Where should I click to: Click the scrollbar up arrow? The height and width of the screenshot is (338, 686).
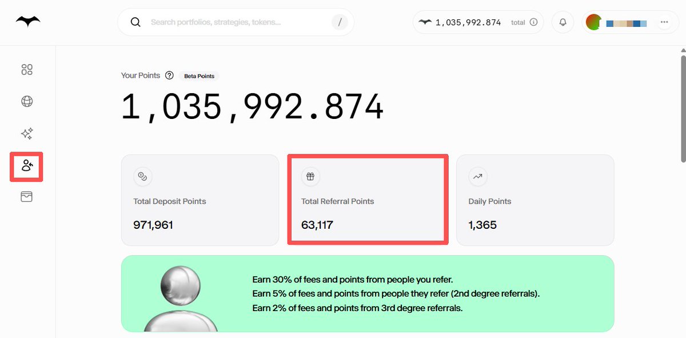(682, 50)
